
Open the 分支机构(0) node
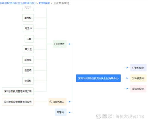point(138,68)
